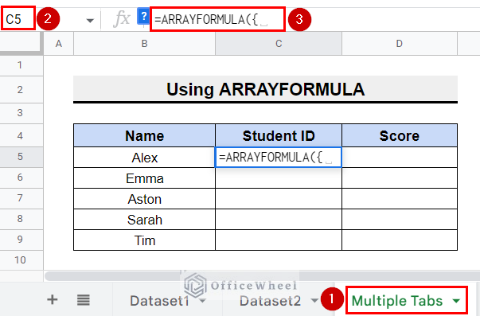Click the select-all corner box
This screenshot has width=480, height=316.
[x=21, y=43]
